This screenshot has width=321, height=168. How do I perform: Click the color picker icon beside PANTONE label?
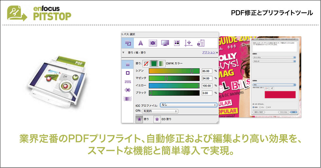click(x=267, y=89)
